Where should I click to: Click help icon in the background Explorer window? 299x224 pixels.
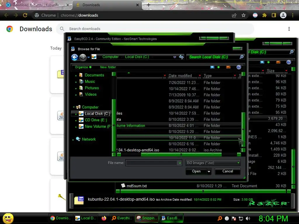pos(289,62)
